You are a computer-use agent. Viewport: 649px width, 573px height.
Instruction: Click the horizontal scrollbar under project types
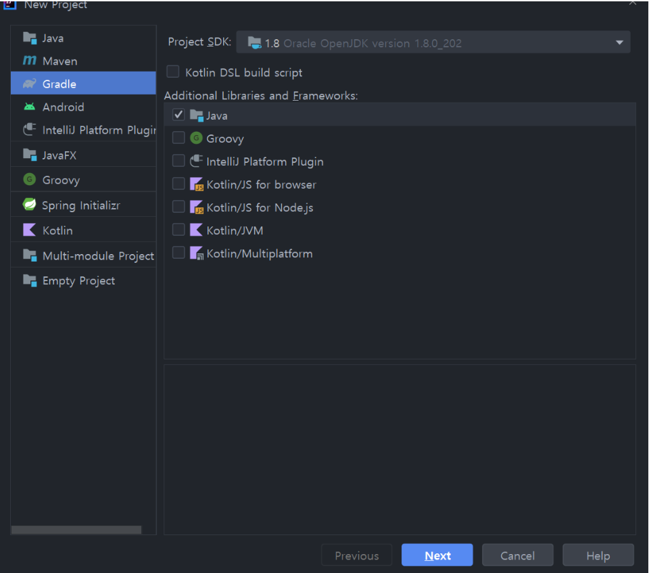click(76, 530)
